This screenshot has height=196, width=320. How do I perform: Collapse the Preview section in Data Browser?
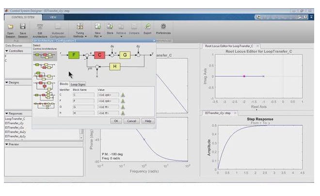pyautogui.click(x=7, y=145)
